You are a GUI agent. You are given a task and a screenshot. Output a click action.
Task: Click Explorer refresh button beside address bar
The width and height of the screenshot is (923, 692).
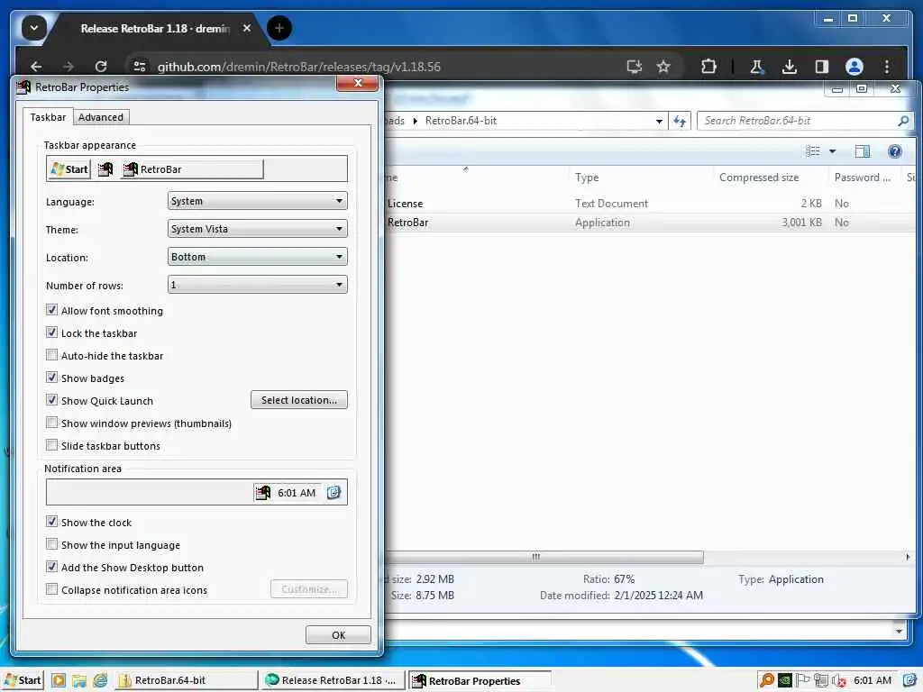pos(680,121)
